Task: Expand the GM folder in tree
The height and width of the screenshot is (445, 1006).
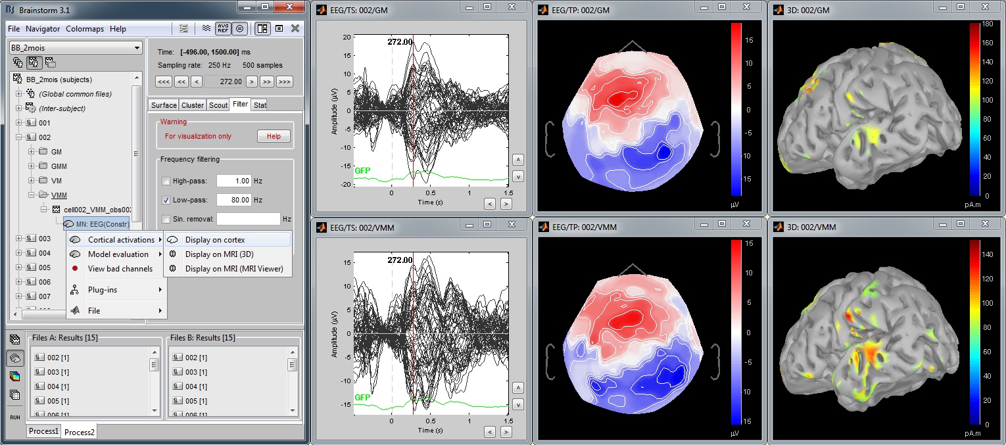Action: pos(32,152)
